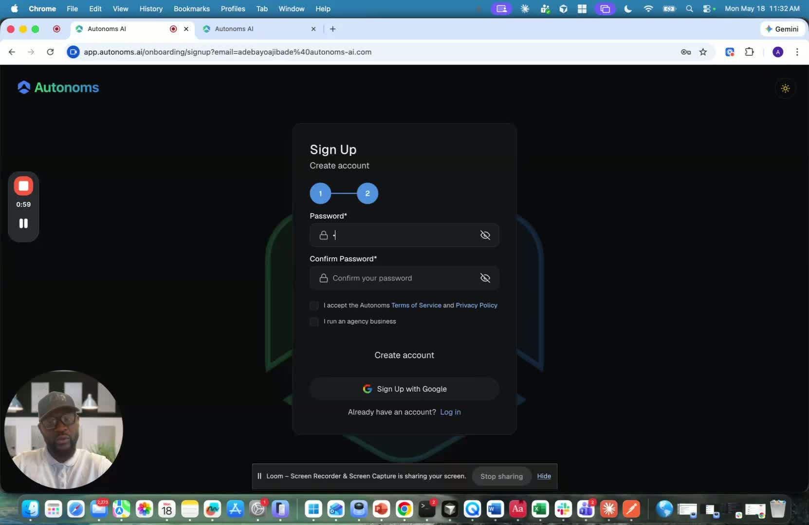This screenshot has height=525, width=809.
Task: Open System Settings from the Dock
Action: point(257,509)
